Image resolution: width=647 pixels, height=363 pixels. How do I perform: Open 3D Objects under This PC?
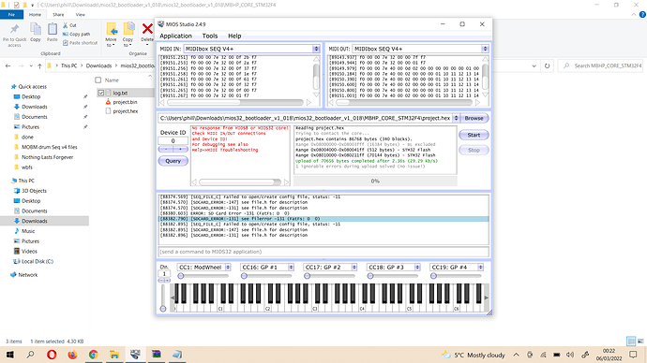[x=34, y=191]
